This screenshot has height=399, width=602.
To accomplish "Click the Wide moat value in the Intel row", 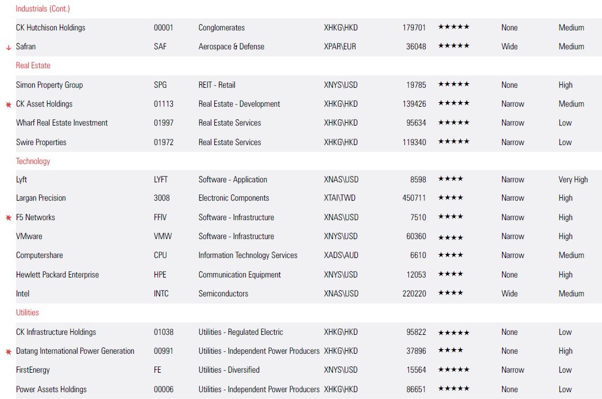I will pyautogui.click(x=509, y=294).
